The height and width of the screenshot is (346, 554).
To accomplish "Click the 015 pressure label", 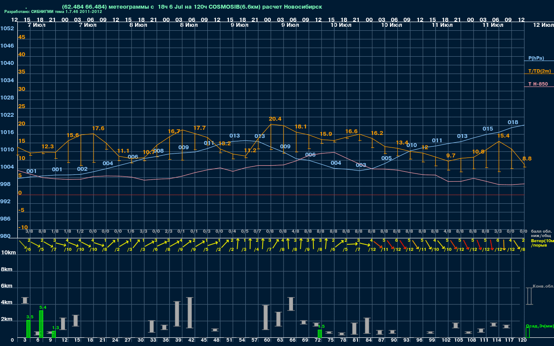I will 488,129.
